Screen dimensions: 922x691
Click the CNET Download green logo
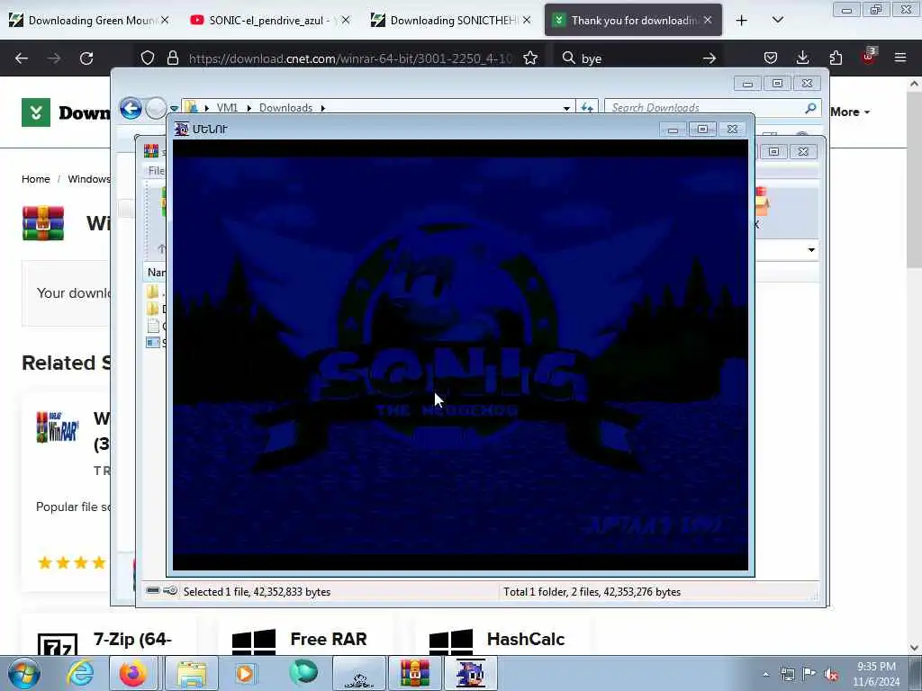coord(36,112)
